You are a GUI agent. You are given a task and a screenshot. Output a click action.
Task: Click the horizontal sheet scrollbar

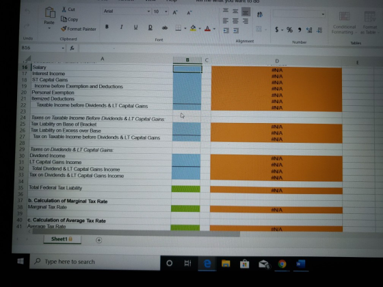tap(136, 234)
